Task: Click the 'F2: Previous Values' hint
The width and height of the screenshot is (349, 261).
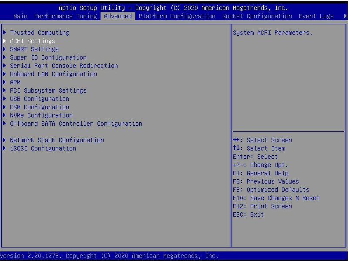Action: [266, 181]
